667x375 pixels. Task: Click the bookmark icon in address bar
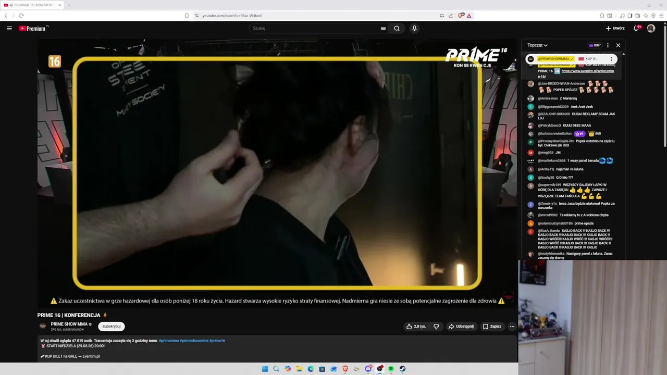187,16
